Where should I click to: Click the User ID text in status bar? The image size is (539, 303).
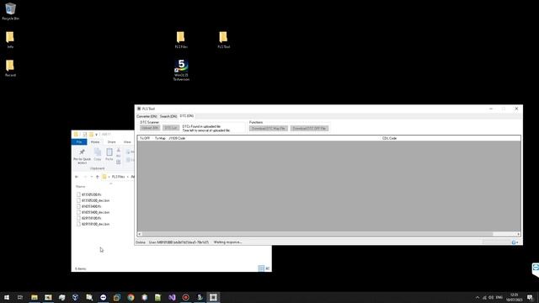(179, 242)
